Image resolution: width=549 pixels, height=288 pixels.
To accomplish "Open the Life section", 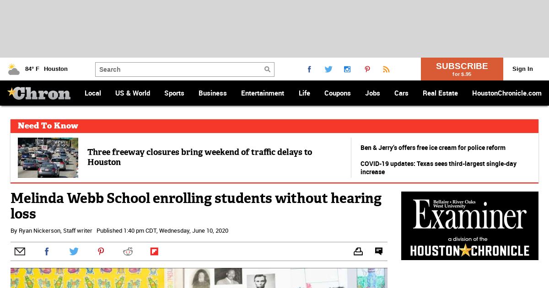I will pos(304,93).
